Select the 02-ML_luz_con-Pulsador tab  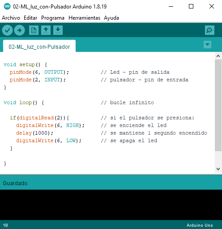[39, 47]
